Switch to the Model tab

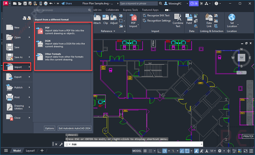click(x=17, y=151)
